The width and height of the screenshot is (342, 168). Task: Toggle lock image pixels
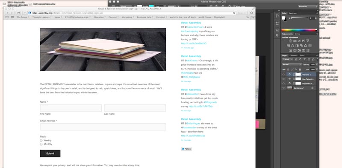pos(292,70)
